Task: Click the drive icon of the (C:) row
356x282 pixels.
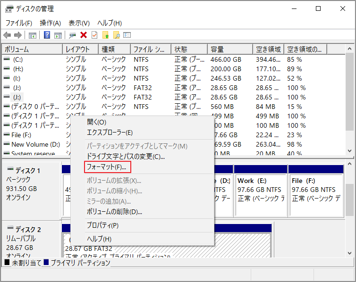Action: point(7,59)
